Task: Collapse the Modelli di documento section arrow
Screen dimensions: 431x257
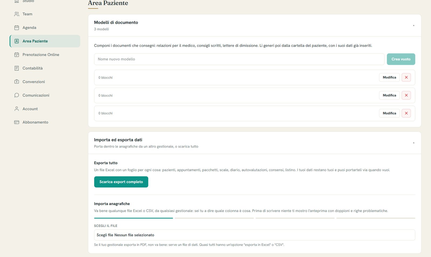Action: point(413,26)
